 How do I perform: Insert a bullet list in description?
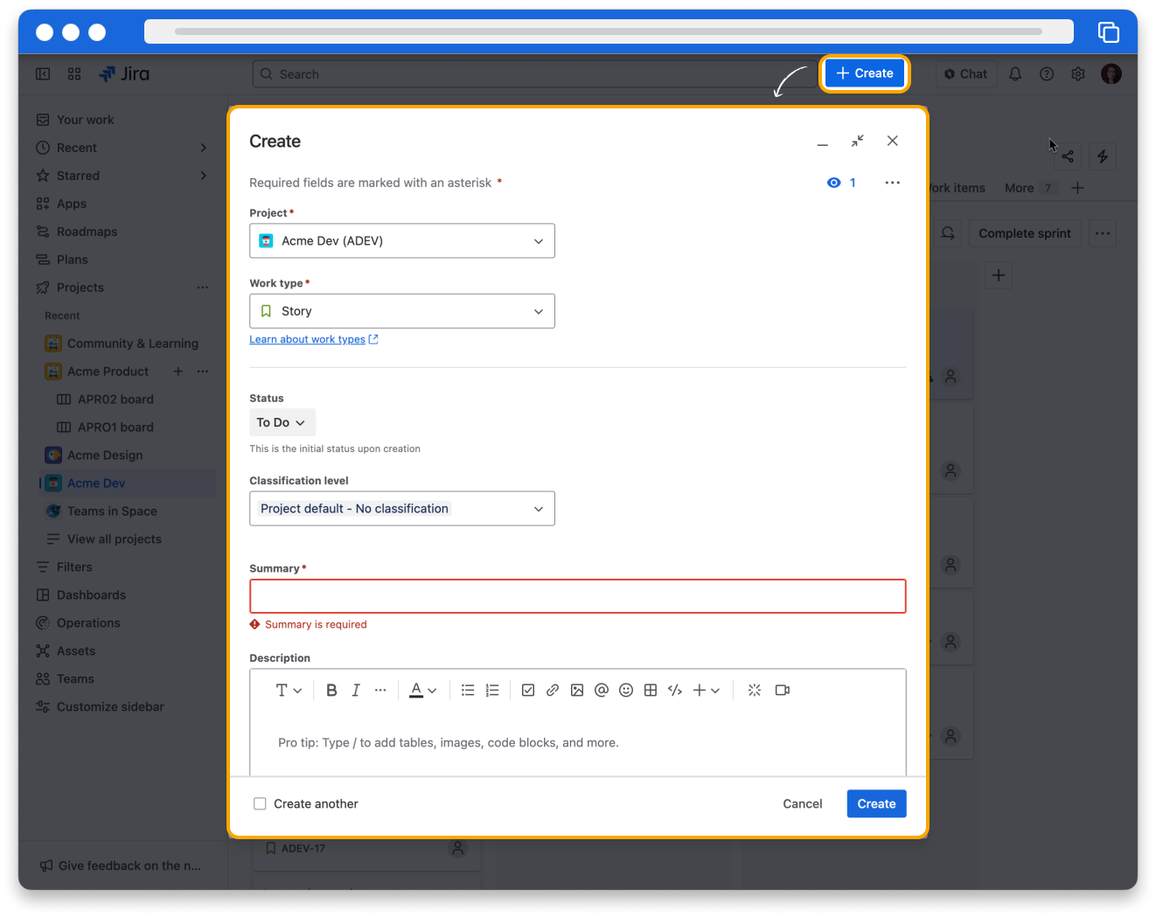point(468,691)
